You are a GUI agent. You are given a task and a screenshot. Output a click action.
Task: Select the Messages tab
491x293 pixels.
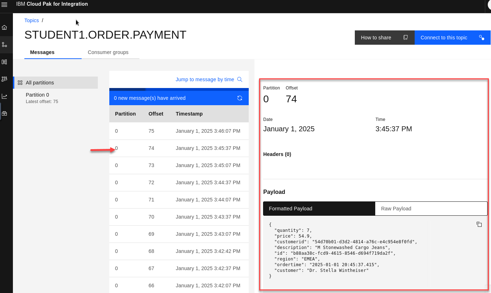pyautogui.click(x=42, y=52)
